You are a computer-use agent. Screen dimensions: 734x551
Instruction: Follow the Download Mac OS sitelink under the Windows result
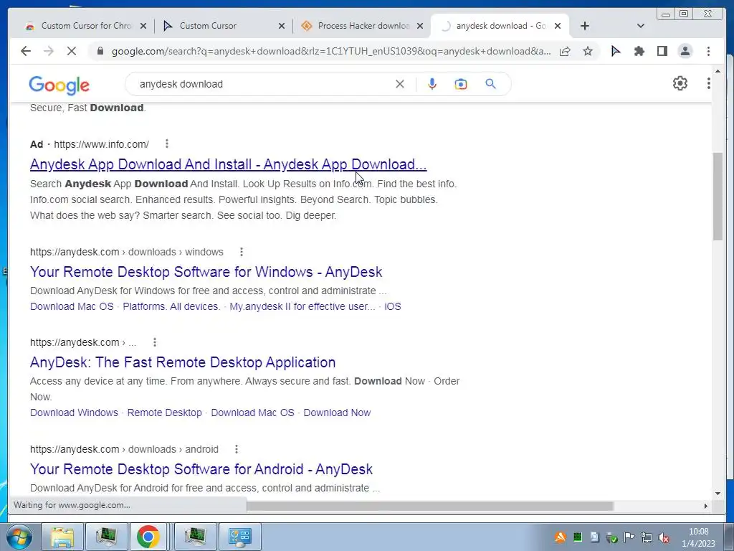point(72,306)
